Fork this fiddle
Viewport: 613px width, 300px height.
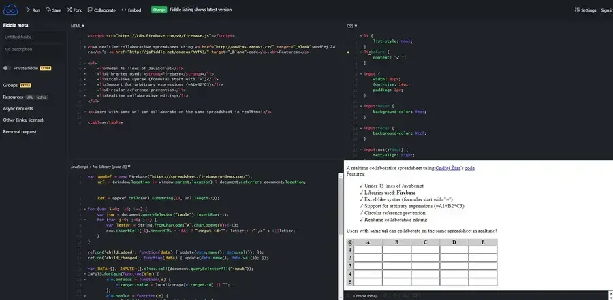coord(74,10)
